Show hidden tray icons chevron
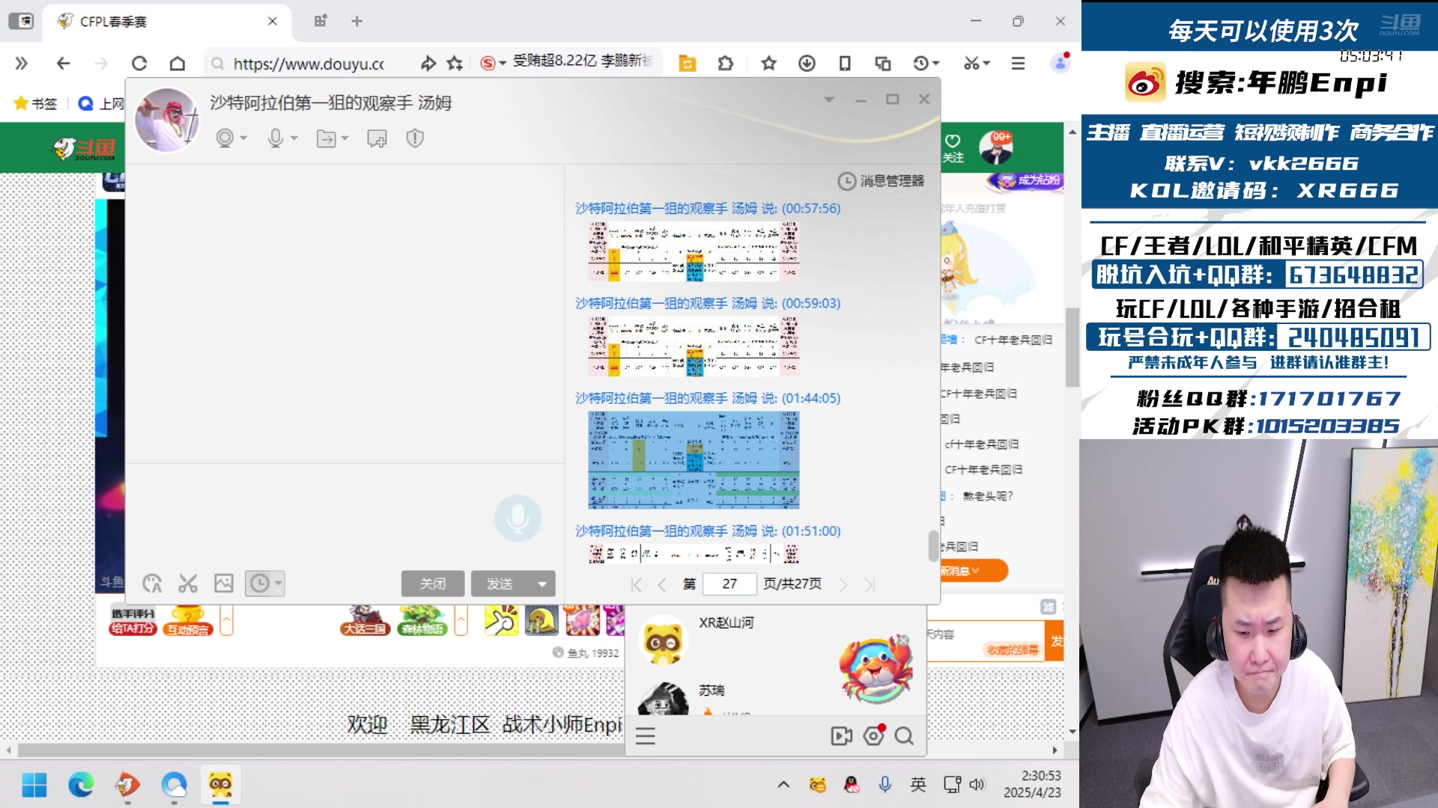 point(783,785)
